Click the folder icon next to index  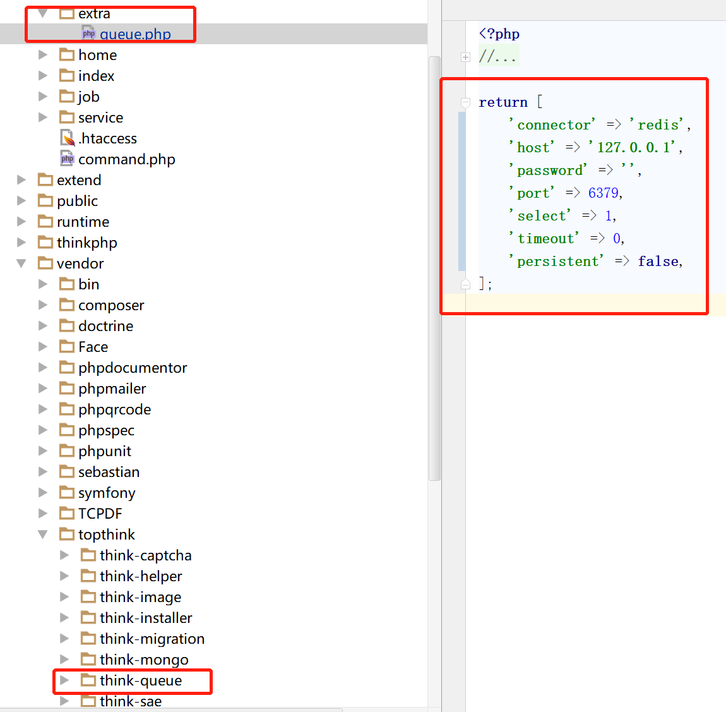pyautogui.click(x=67, y=76)
